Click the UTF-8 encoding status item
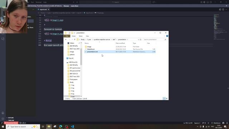 204,123
